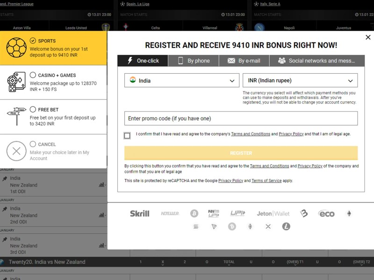Click the casino cards and dice icon
374x280 pixels.
[16, 82]
